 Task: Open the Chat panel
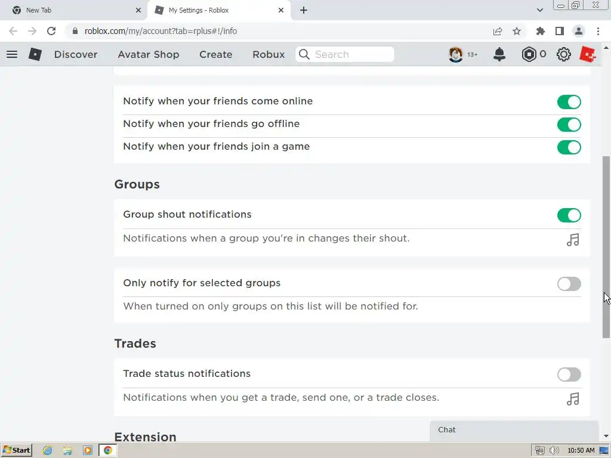coord(514,431)
